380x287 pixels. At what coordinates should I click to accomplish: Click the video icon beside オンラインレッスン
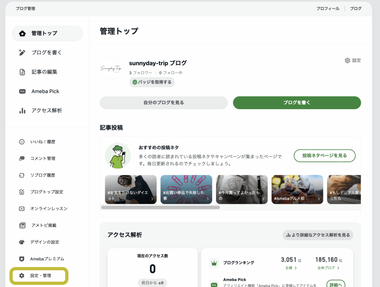22,209
